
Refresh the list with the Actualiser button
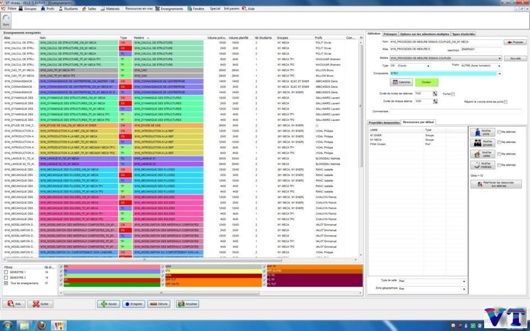(188, 304)
